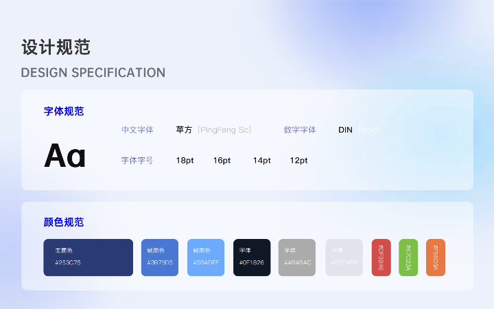Click the 中文字体 label
494x309 pixels.
[137, 130]
